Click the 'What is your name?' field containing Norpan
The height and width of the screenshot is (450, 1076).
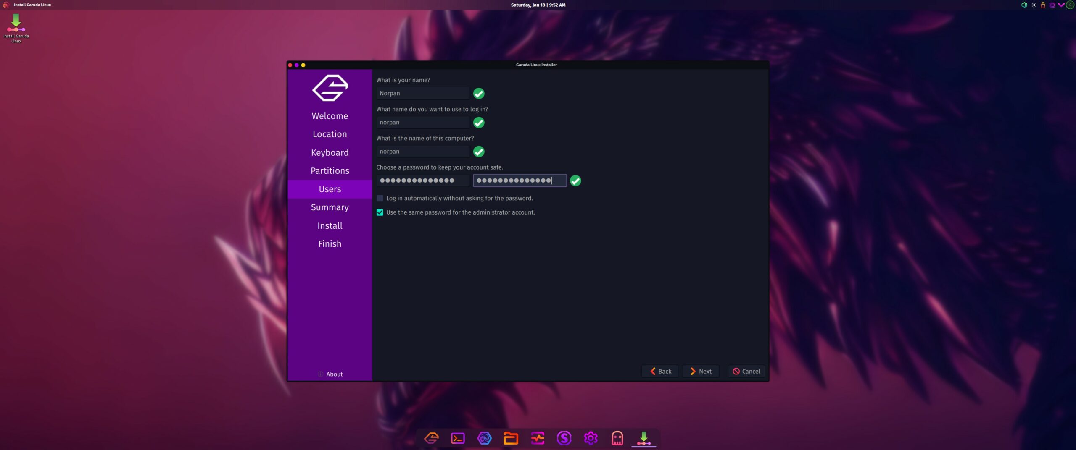coord(423,93)
